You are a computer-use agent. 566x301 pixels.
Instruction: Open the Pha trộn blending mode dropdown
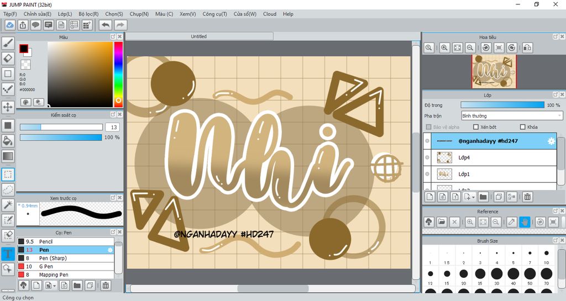(512, 116)
